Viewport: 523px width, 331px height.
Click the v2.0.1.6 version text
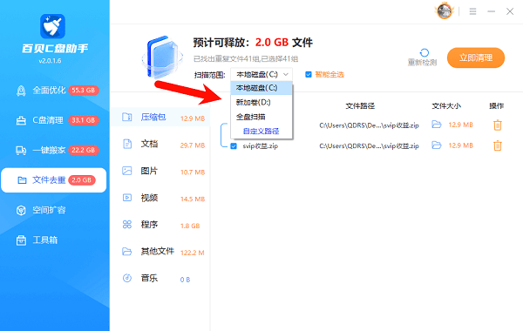click(x=50, y=61)
